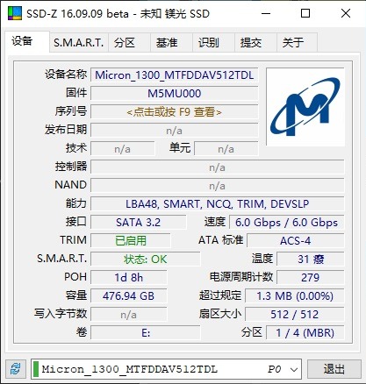Click the NAND n/a field

tap(218, 186)
